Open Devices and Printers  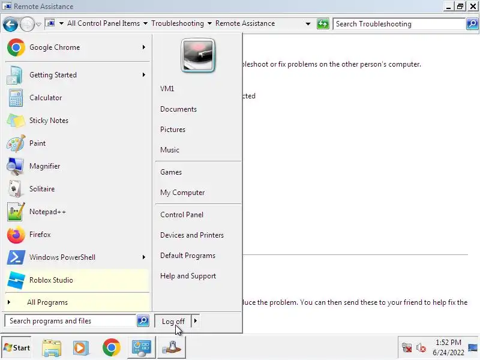(x=192, y=235)
